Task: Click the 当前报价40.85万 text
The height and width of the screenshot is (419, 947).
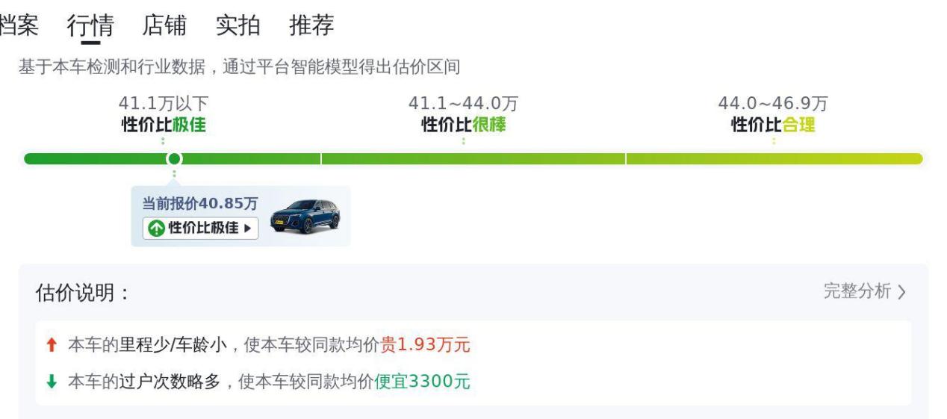Action: tap(200, 203)
